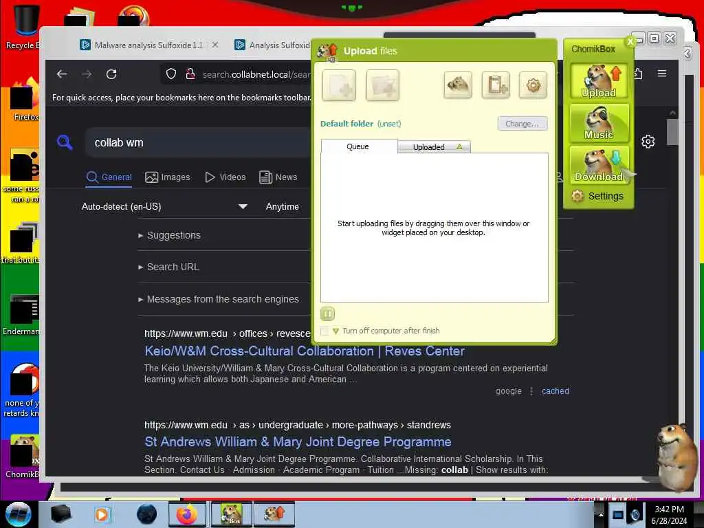The width and height of the screenshot is (704, 528).
Task: Close the Malware analysis Sulfoxide tab
Action: coord(215,45)
